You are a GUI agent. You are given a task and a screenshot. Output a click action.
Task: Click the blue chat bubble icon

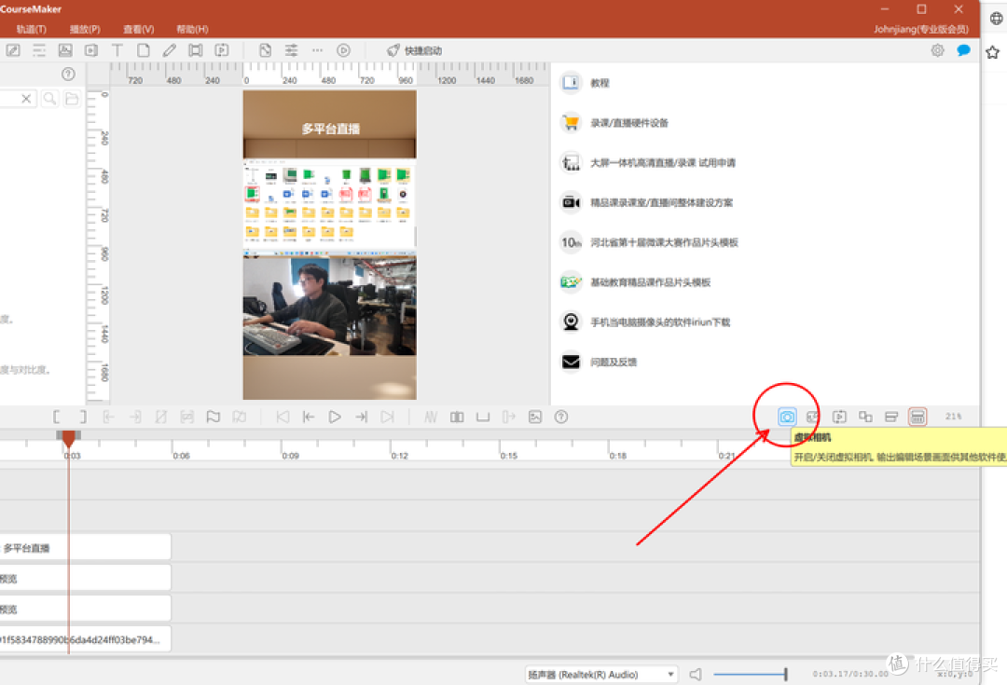coord(963,50)
